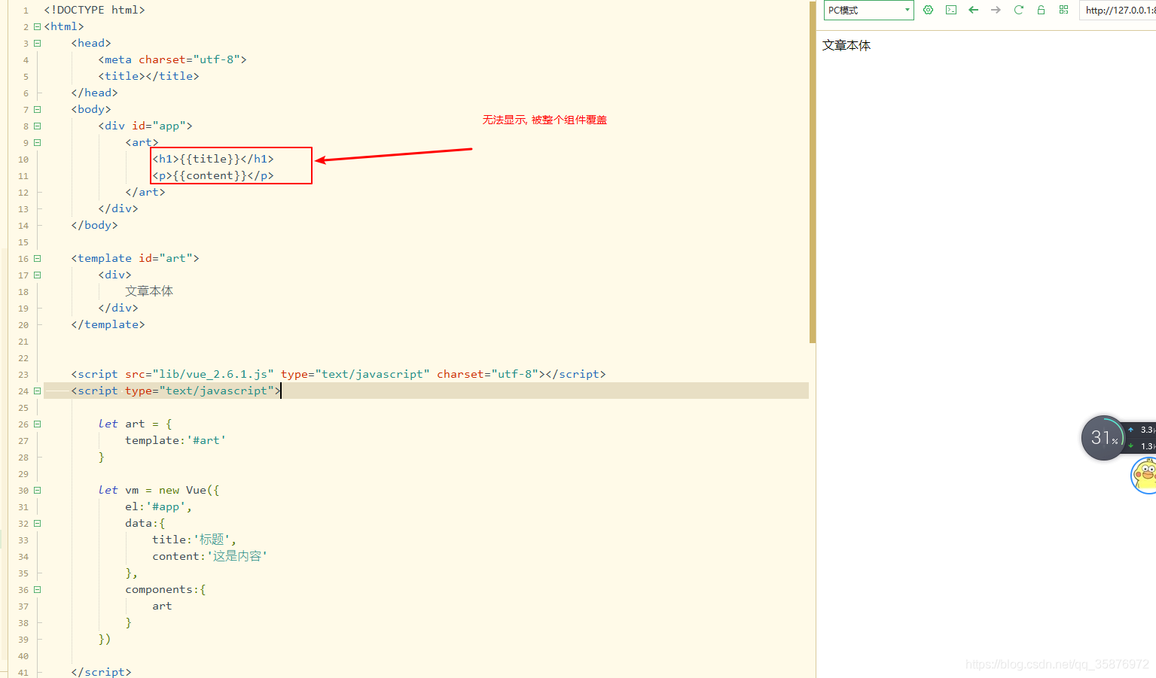Collapse the data object fold on line 32
This screenshot has height=678, width=1156.
37,523
